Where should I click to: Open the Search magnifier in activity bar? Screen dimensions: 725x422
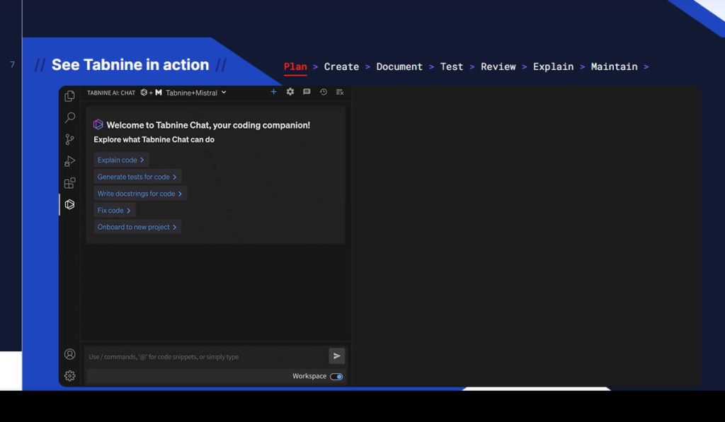(69, 117)
